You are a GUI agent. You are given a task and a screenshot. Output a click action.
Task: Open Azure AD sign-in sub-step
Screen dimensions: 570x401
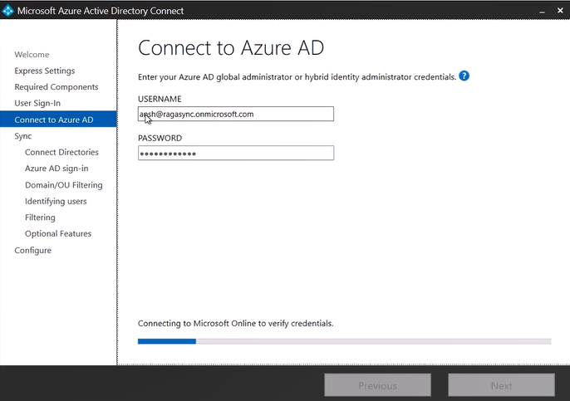click(57, 169)
